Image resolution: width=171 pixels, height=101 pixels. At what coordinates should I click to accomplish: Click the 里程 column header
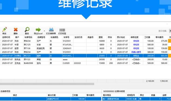click(101, 37)
